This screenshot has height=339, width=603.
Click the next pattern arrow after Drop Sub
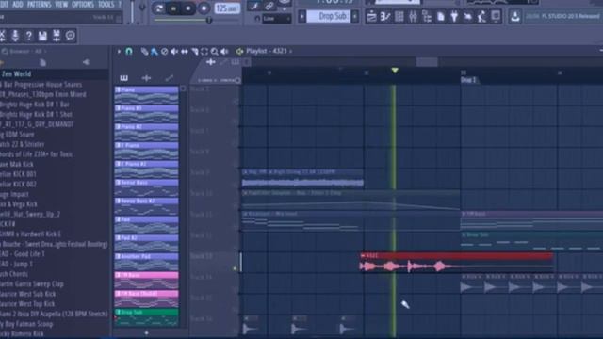click(x=355, y=17)
